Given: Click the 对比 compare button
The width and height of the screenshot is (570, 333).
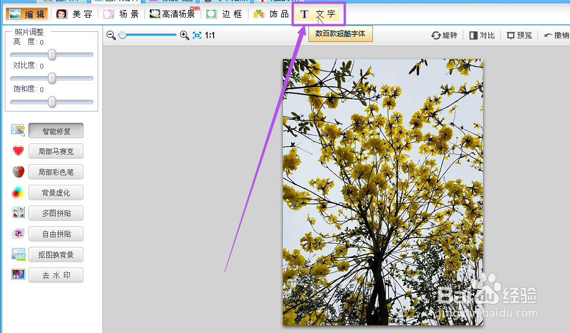Looking at the screenshot, I should [x=482, y=35].
